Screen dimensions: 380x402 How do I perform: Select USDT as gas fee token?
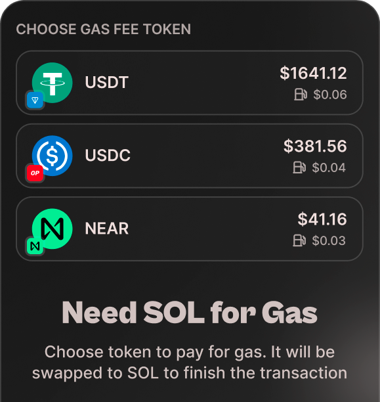coord(190,83)
